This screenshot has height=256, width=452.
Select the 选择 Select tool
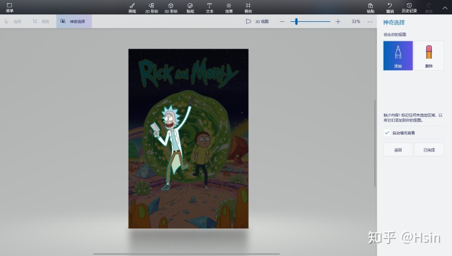click(13, 21)
